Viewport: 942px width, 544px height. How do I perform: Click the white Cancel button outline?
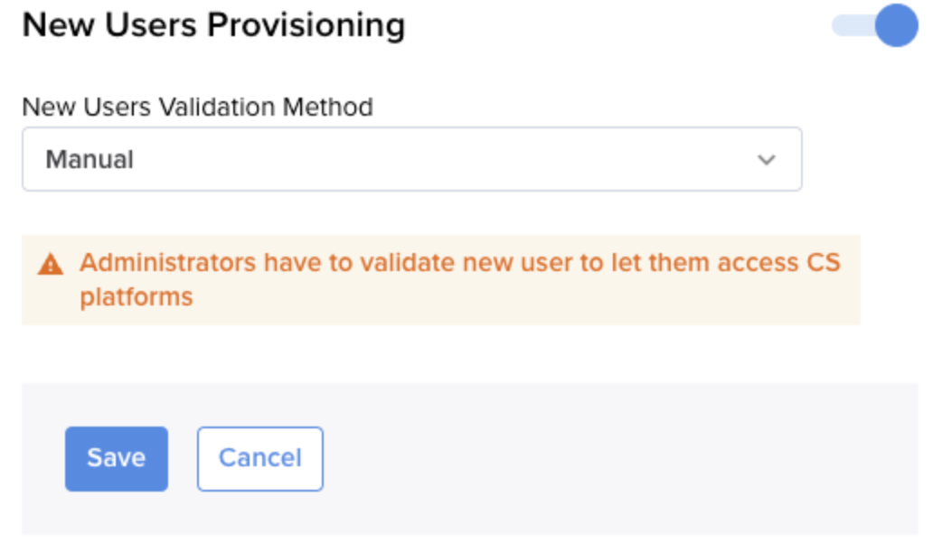tap(260, 459)
